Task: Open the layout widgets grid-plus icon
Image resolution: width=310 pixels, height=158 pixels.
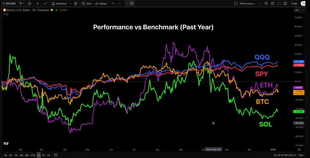Action: click(132, 3)
